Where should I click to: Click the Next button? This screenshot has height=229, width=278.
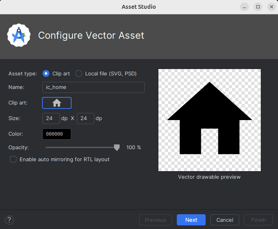(191, 220)
